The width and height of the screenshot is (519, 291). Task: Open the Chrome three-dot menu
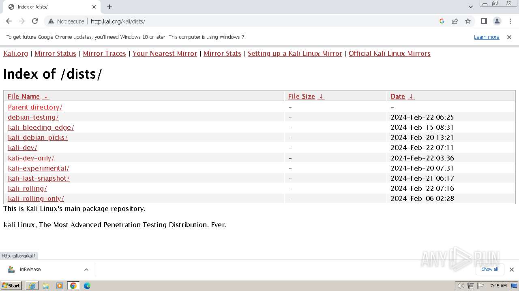[510, 21]
